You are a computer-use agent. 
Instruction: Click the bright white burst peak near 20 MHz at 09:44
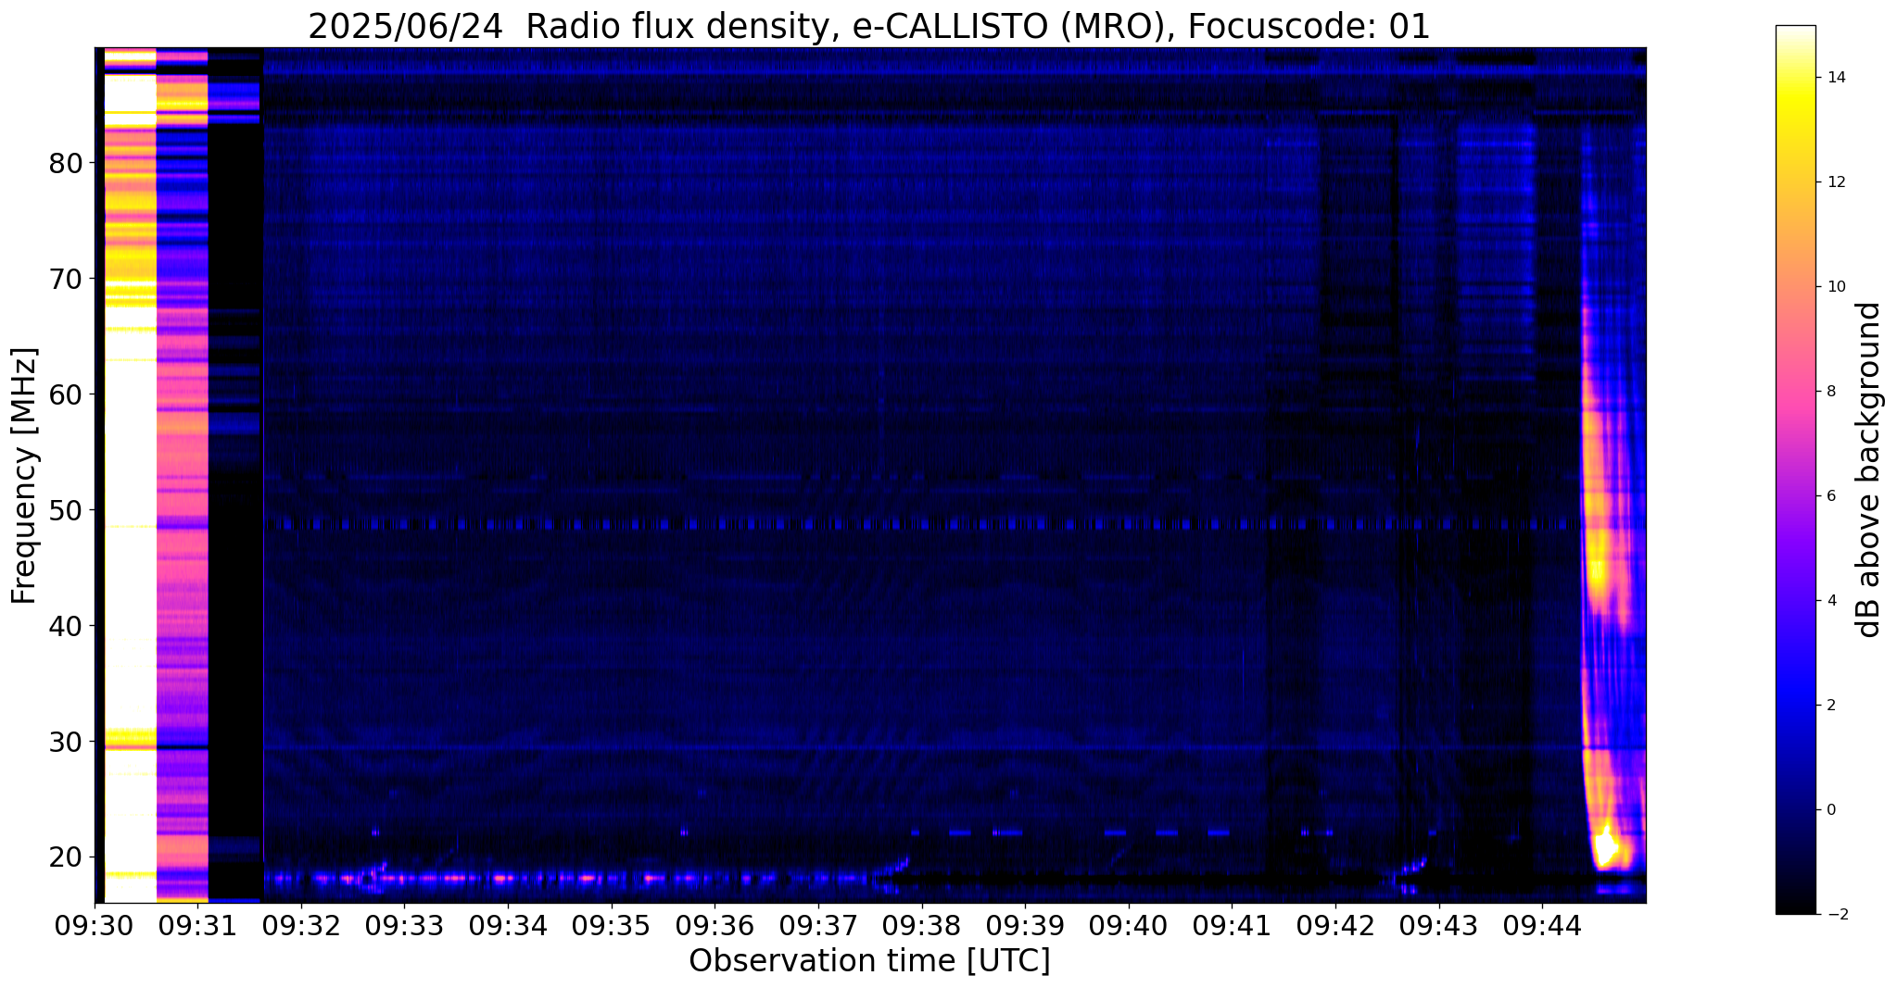[1606, 846]
